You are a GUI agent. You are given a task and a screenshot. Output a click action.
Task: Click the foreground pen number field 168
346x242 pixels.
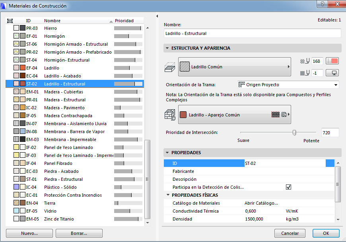(317, 61)
